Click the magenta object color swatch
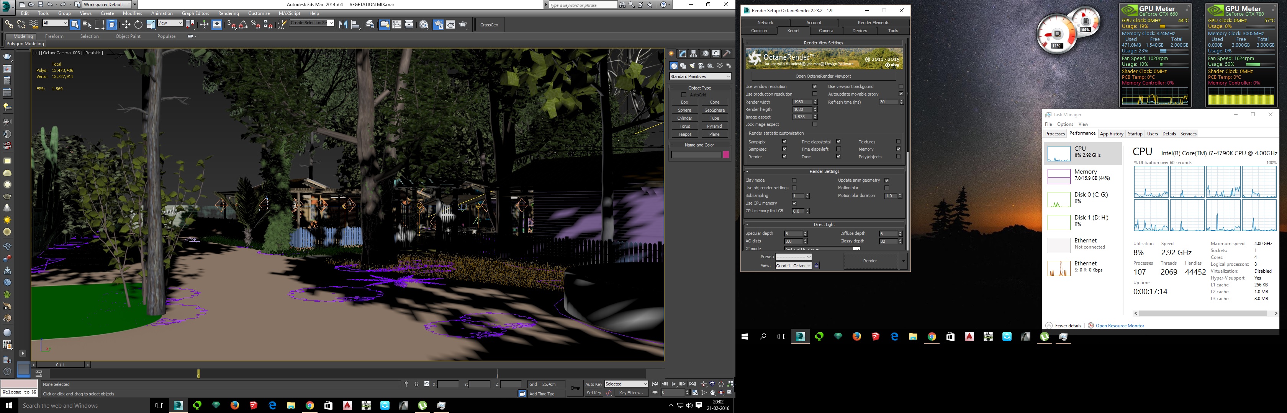The image size is (1287, 413). [x=726, y=155]
